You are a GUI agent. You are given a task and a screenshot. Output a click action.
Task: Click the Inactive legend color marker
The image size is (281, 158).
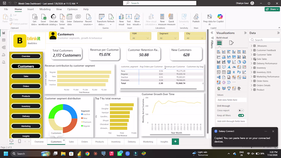point(82,114)
